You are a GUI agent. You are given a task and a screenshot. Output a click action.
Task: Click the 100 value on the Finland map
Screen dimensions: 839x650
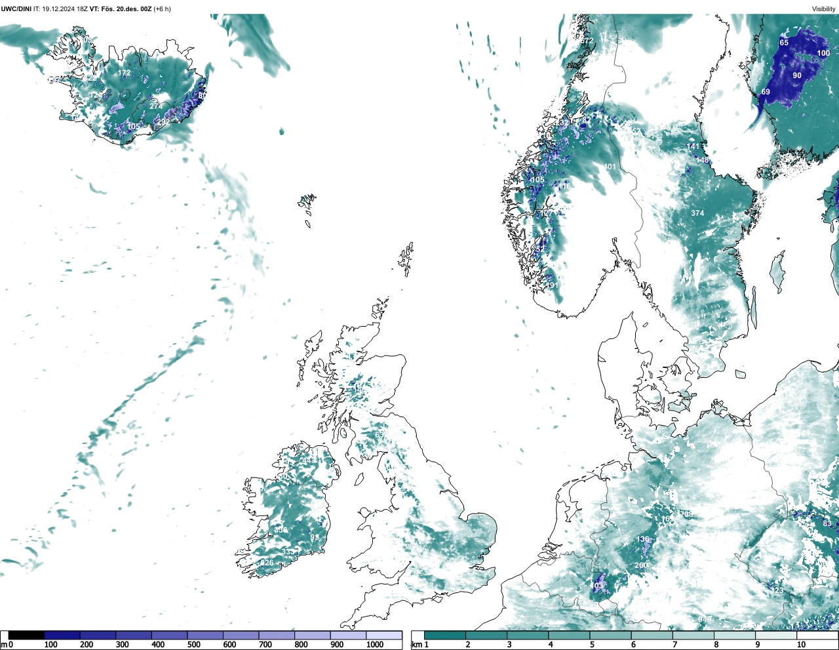tap(823, 53)
